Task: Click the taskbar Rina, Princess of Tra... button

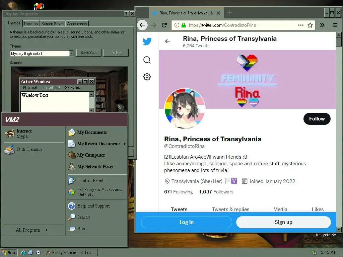Action: tap(70, 253)
